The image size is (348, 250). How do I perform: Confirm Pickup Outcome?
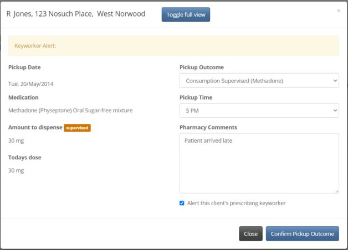[x=302, y=234]
